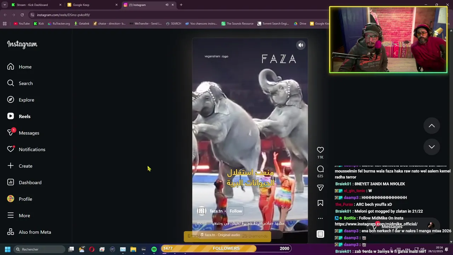Open YouTube bookmark
This screenshot has width=453, height=255.
click(x=22, y=24)
